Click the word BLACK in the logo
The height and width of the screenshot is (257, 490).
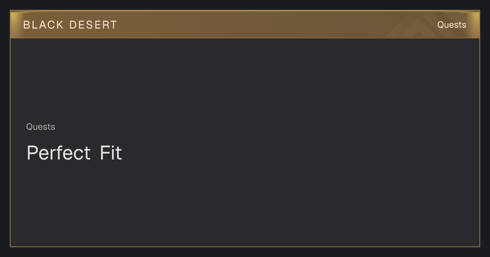pos(43,25)
